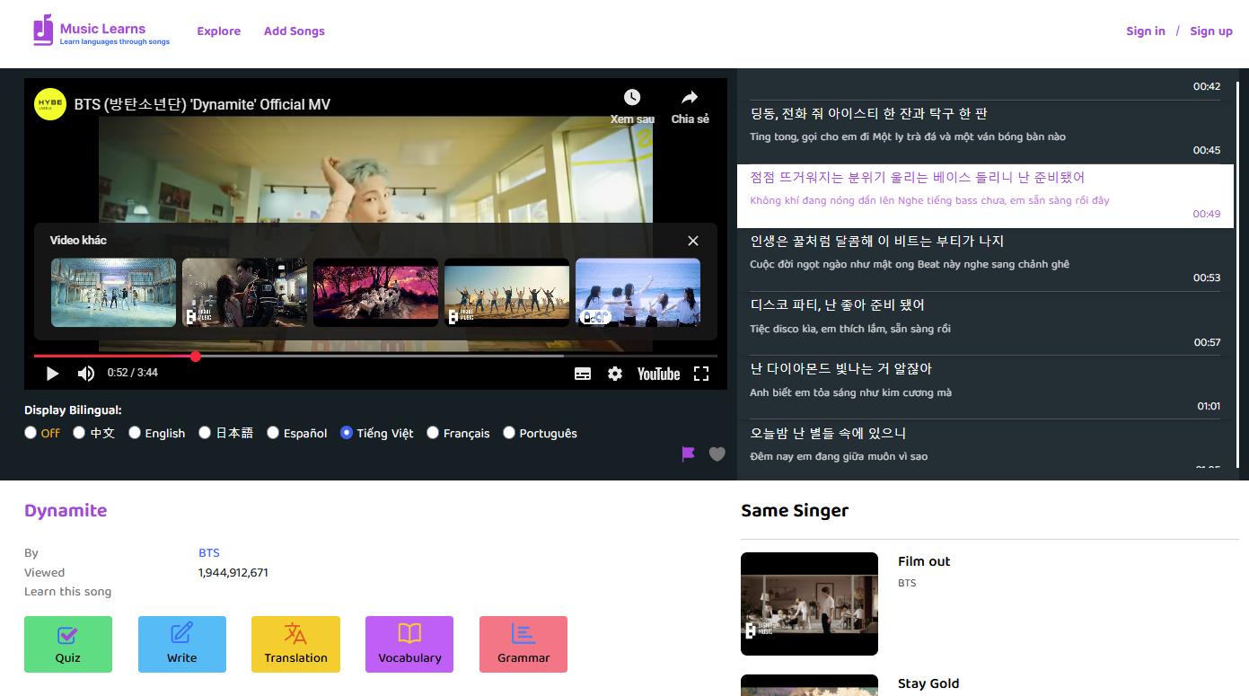The width and height of the screenshot is (1249, 696).
Task: Open the Add Songs page
Action: point(295,31)
